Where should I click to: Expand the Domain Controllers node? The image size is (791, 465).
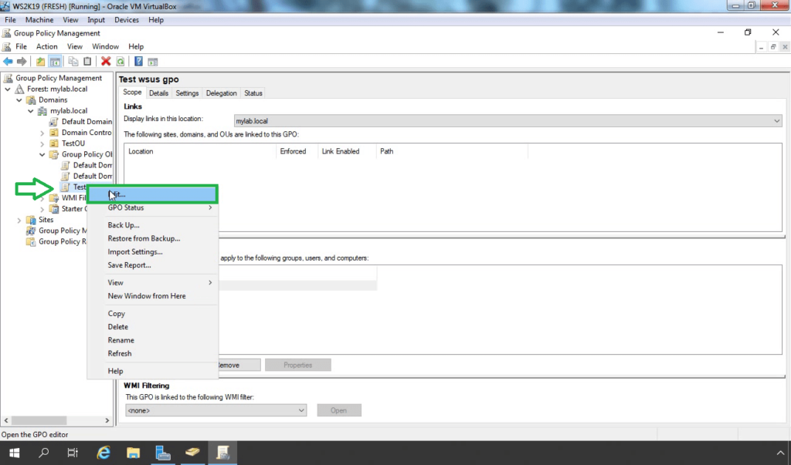pos(42,133)
